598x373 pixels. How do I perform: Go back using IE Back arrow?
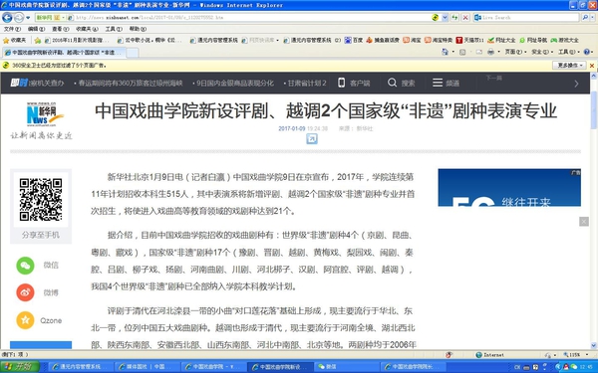(x=7, y=18)
